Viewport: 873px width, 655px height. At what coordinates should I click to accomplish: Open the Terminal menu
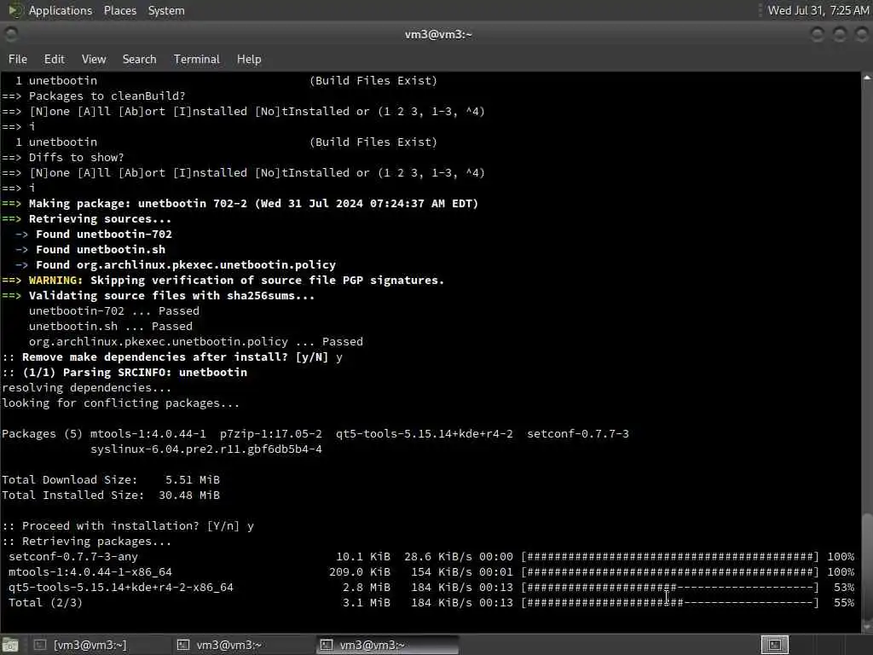[197, 59]
